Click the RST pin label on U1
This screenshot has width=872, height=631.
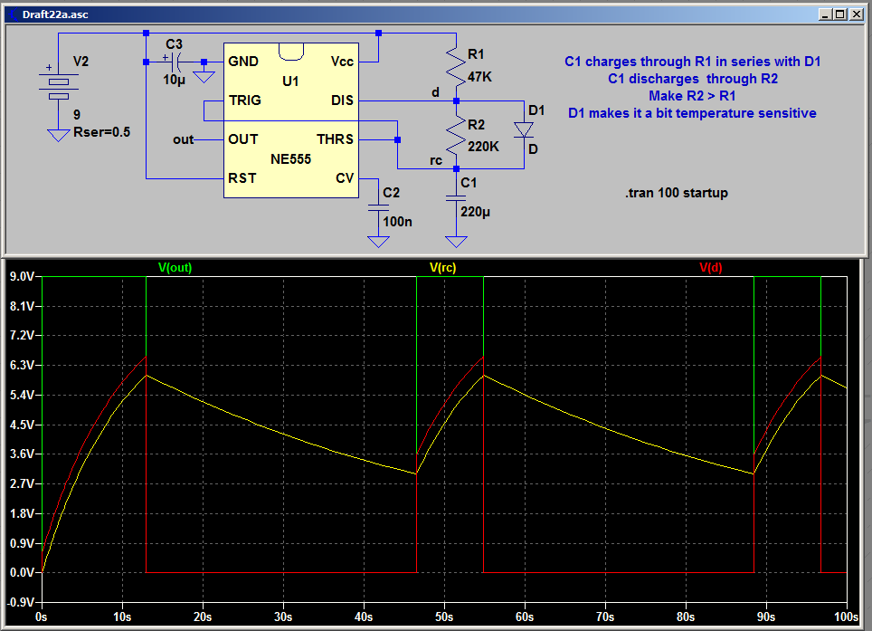(242, 178)
